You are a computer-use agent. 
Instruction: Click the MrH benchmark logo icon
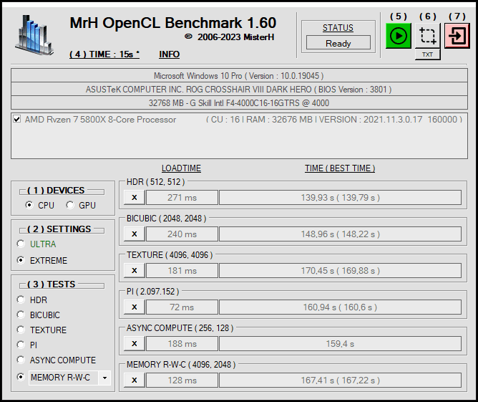[x=34, y=35]
